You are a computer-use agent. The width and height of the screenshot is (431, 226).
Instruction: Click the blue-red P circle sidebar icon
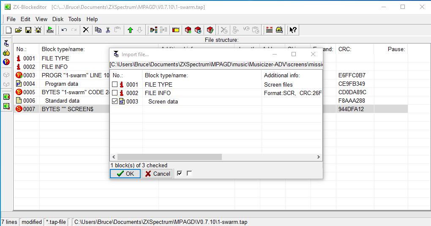pos(6,62)
